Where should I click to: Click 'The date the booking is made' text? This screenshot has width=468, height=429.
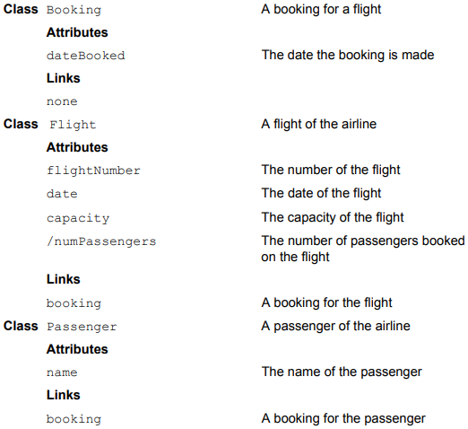[348, 55]
